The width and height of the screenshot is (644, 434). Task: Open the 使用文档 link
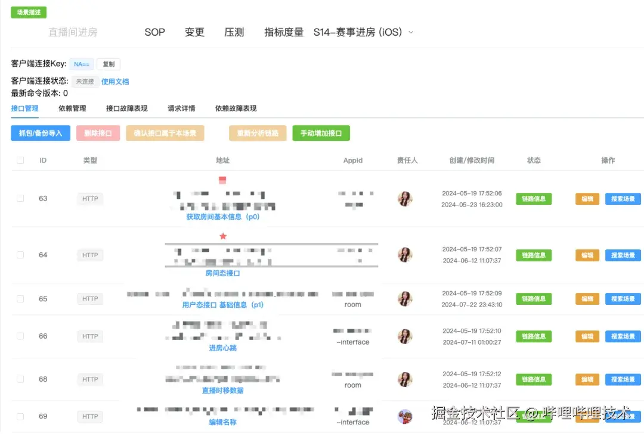click(x=115, y=82)
